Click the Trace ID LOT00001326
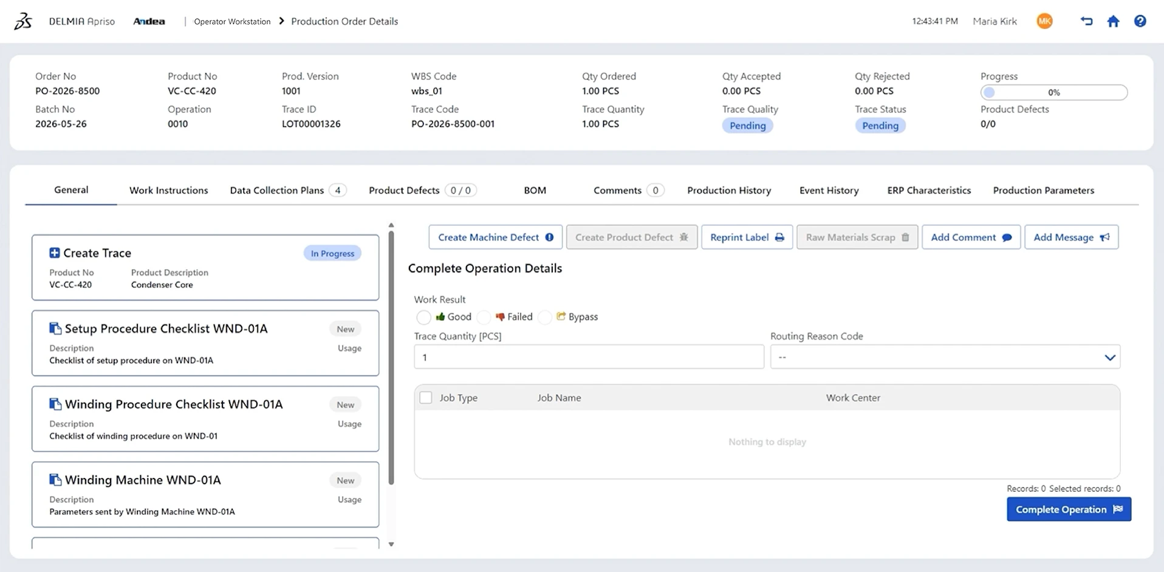The height and width of the screenshot is (572, 1164). click(311, 124)
